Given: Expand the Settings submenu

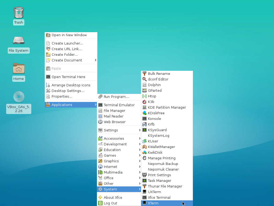Looking at the screenshot, I should (x=119, y=130).
